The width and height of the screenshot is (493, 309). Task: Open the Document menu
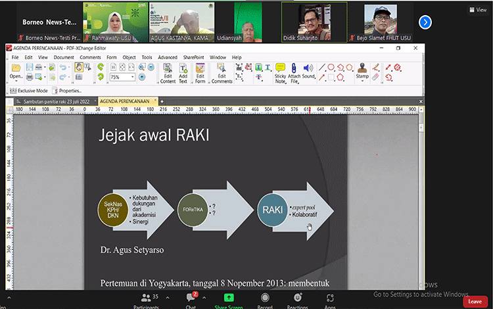coord(64,57)
